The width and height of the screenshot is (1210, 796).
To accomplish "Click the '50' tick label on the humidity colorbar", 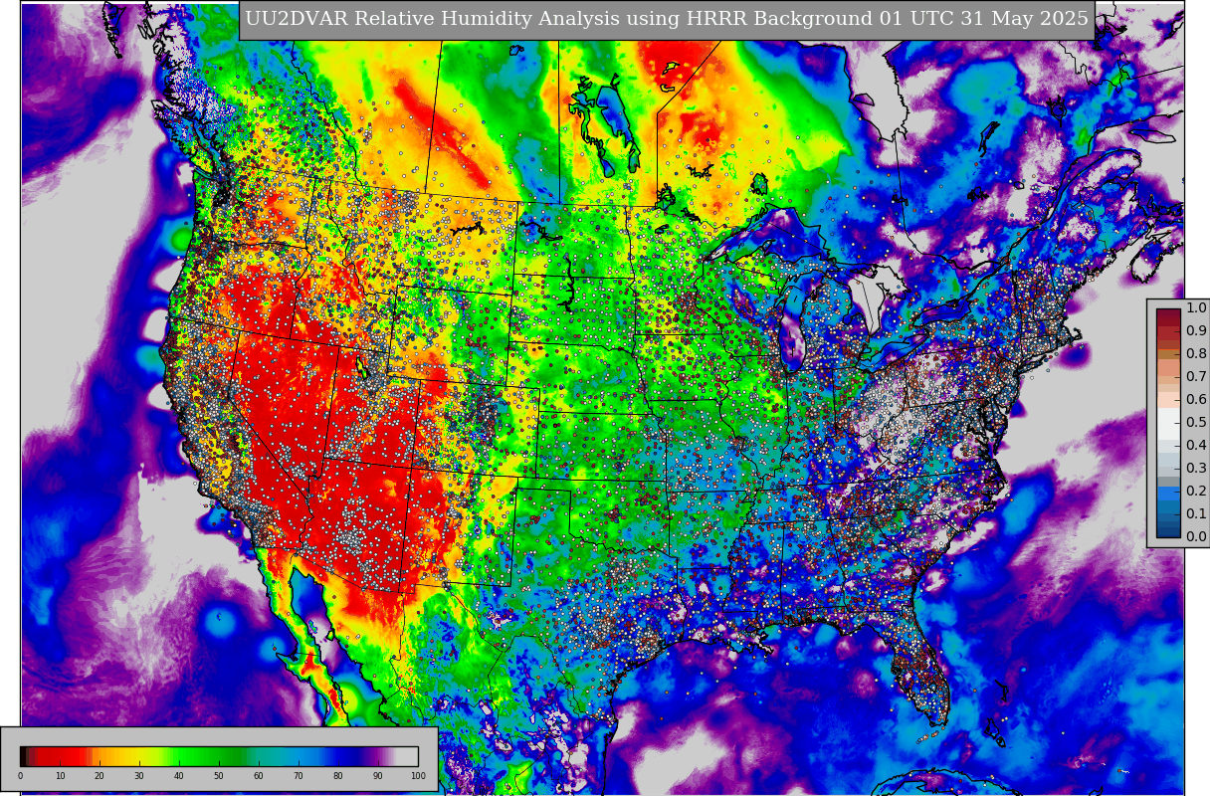I will (x=219, y=776).
